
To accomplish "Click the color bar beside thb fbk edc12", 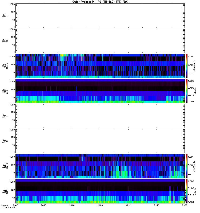I will click(187, 66).
